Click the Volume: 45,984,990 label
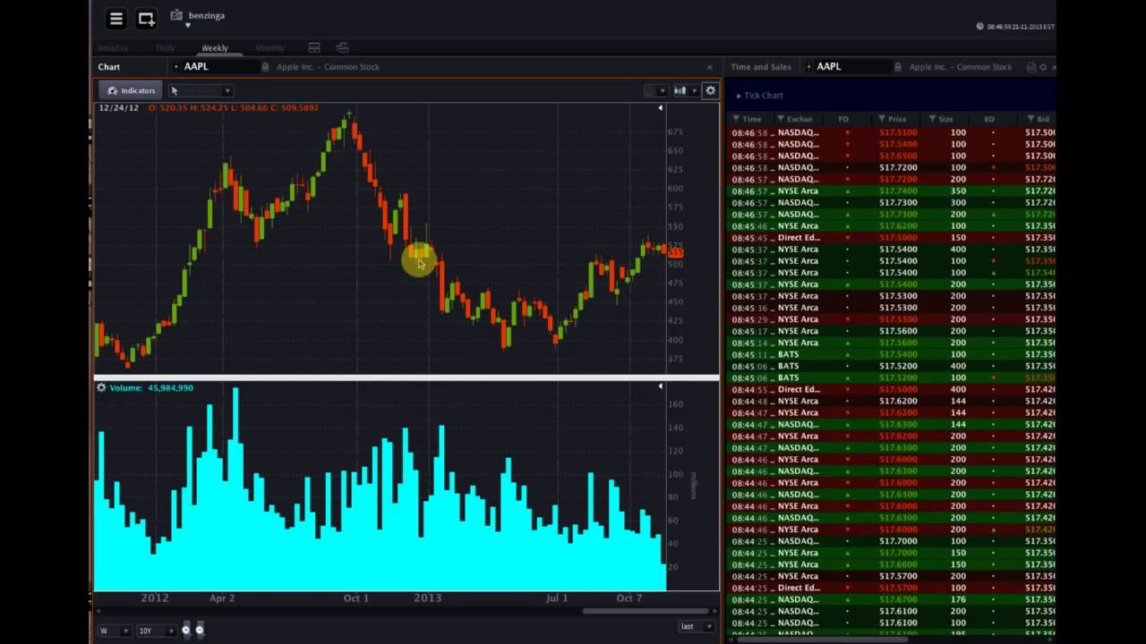Screen dimensions: 1146x644 [x=151, y=387]
